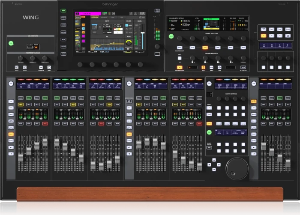Click the knob right of the touchscreen meters
Viewport: 300px width, 215px height.
pyautogui.click(x=157, y=46)
